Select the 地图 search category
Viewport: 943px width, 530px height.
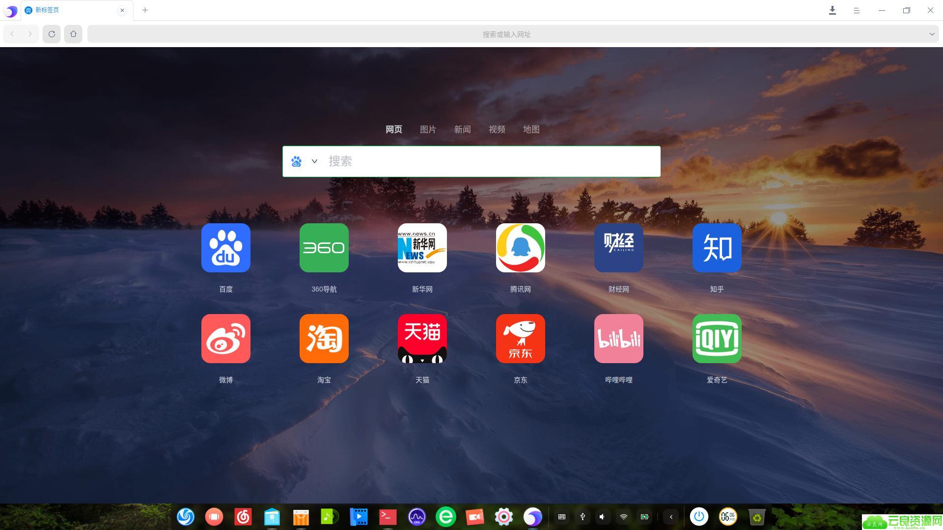tap(531, 130)
